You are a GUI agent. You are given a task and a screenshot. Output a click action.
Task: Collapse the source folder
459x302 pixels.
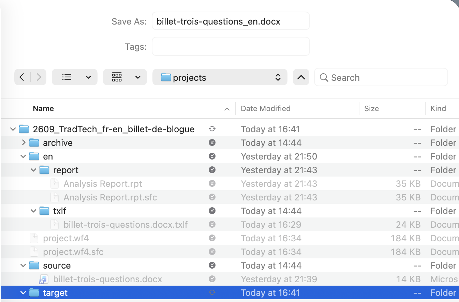pos(23,266)
